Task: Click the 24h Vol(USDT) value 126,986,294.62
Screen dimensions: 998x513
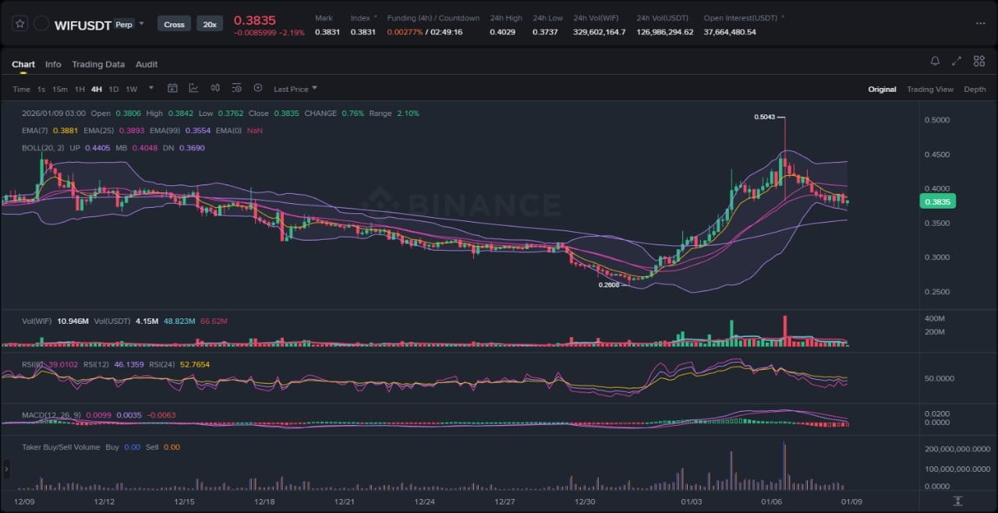Action: [x=664, y=32]
